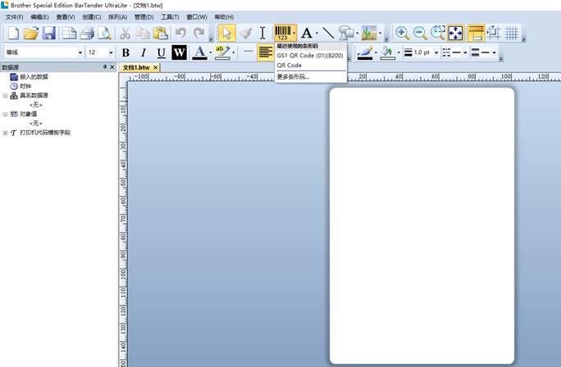Image resolution: width=561 pixels, height=367 pixels.
Task: Zoom out with the minus magnifier
Action: pos(420,34)
